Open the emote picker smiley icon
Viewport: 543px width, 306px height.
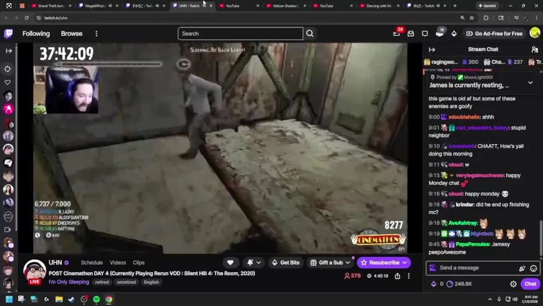[x=533, y=268]
